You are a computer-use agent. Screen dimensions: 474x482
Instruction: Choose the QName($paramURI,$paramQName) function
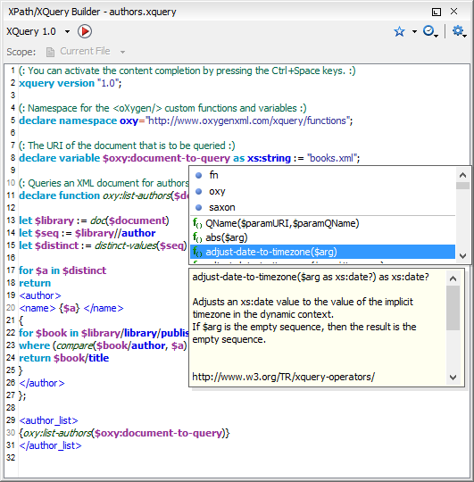pyautogui.click(x=323, y=223)
